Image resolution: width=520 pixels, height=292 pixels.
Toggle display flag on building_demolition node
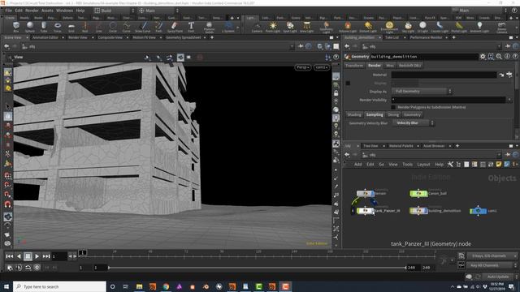point(424,211)
